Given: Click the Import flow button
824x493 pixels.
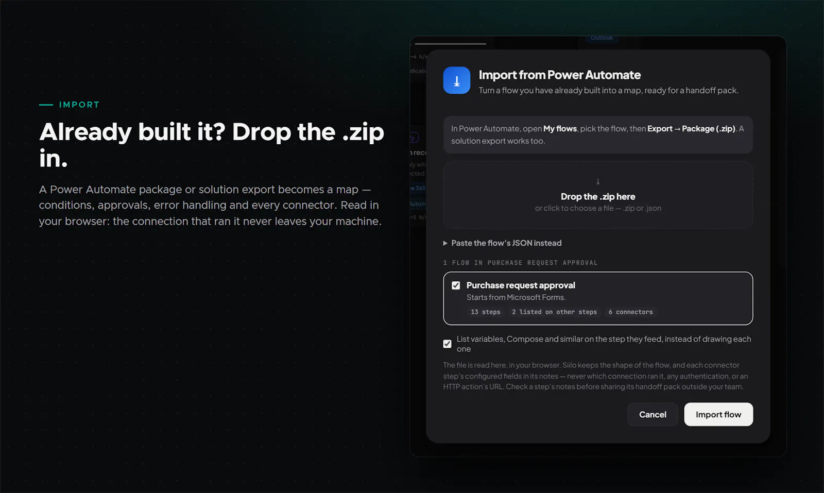Looking at the screenshot, I should [x=718, y=414].
